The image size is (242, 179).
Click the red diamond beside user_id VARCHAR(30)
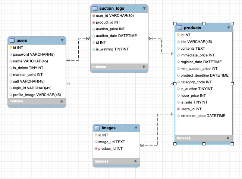pyautogui.click(x=94, y=16)
